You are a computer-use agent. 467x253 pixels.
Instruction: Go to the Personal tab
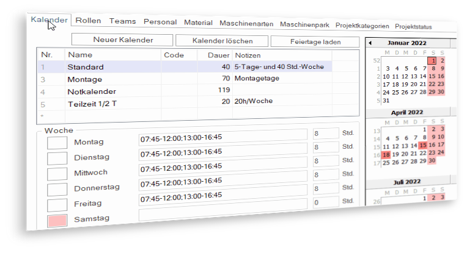click(160, 22)
